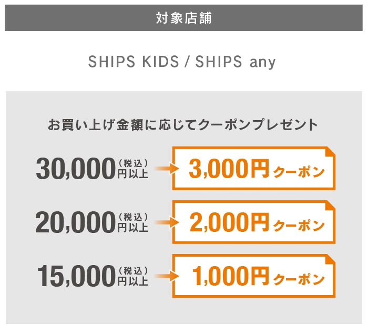Click the 20,000 purchase amount
This screenshot has width=368, height=332.
(x=75, y=222)
